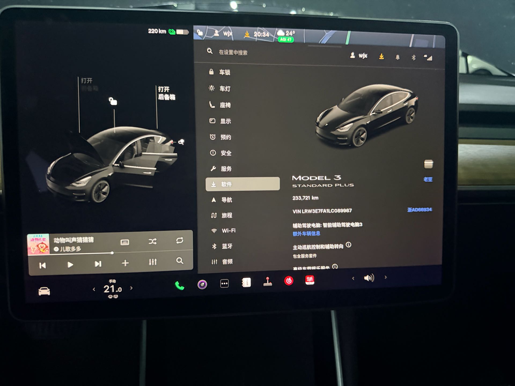Play the current song
This screenshot has height=386, width=515.
point(70,265)
